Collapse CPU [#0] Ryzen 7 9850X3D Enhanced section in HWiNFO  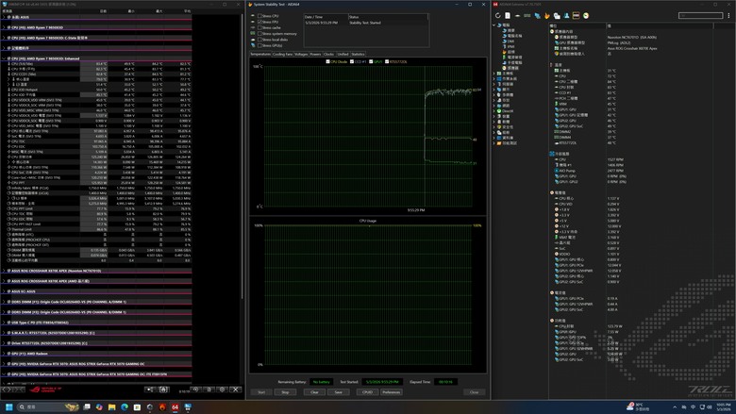(x=4, y=58)
